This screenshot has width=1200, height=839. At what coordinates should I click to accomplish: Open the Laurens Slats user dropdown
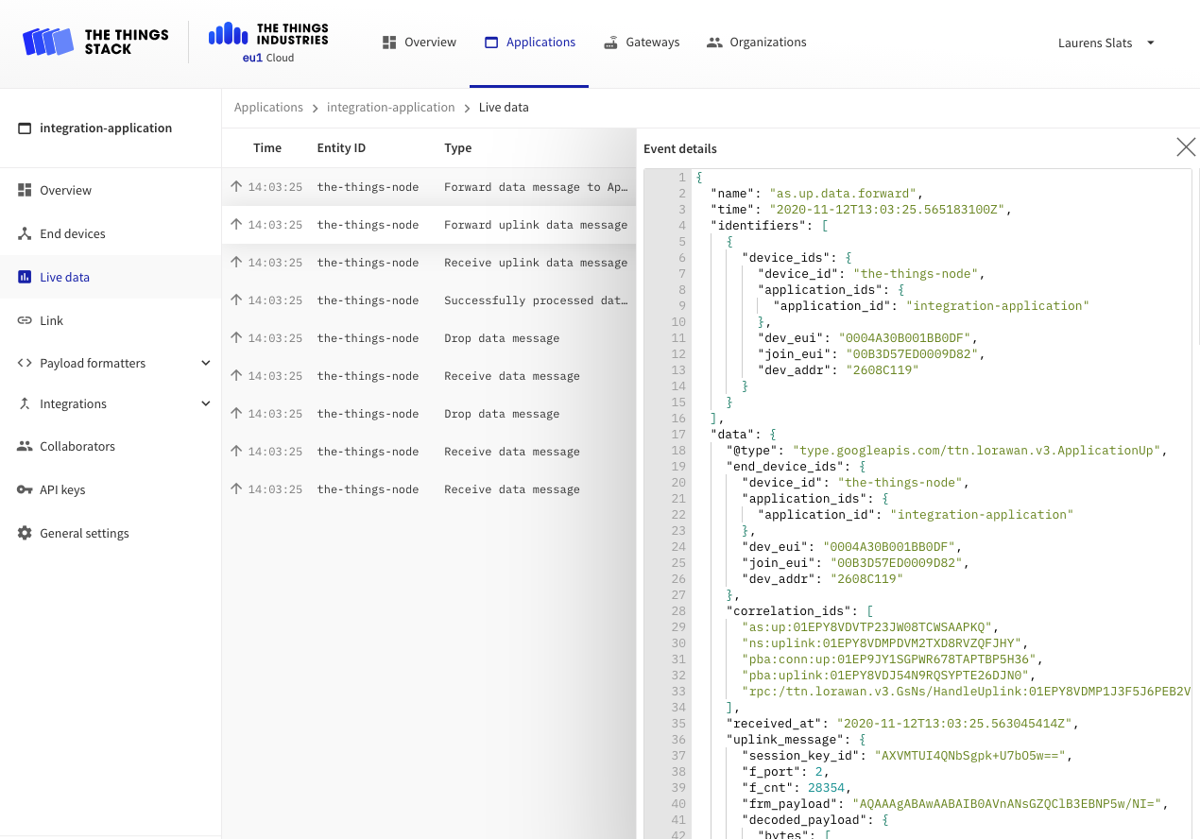click(x=1150, y=43)
